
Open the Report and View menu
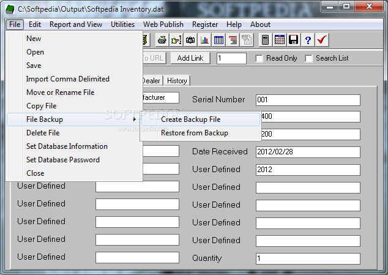(x=76, y=24)
